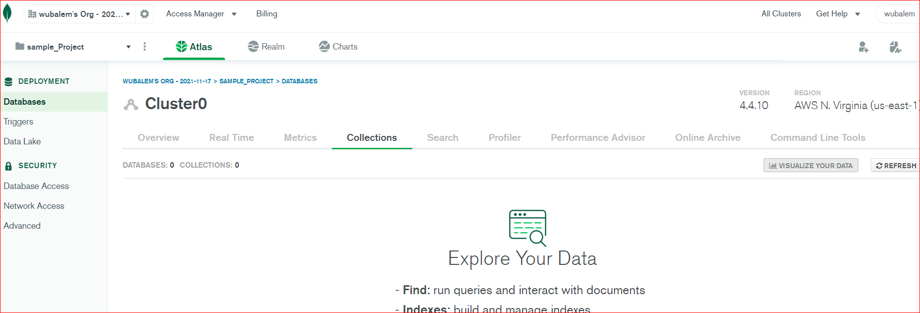This screenshot has height=313, width=920.
Task: Open the Performance Advisor tab
Action: click(x=598, y=138)
